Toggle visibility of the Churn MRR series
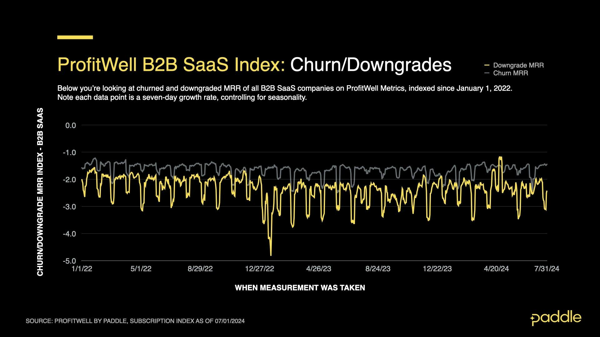 click(x=509, y=73)
